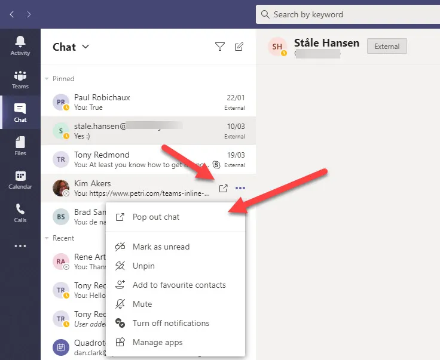Click Rene RA avatar

61,261
